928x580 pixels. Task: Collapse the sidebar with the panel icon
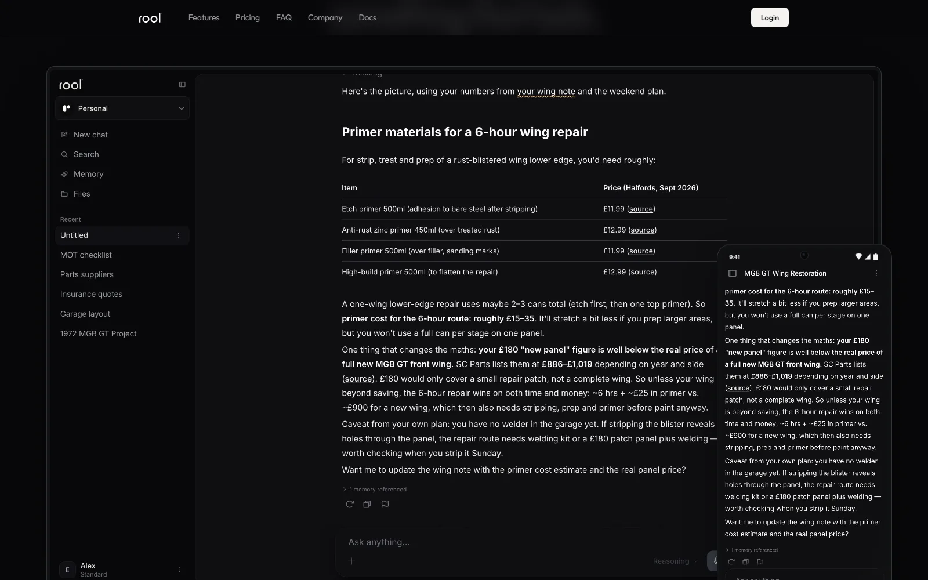182,85
